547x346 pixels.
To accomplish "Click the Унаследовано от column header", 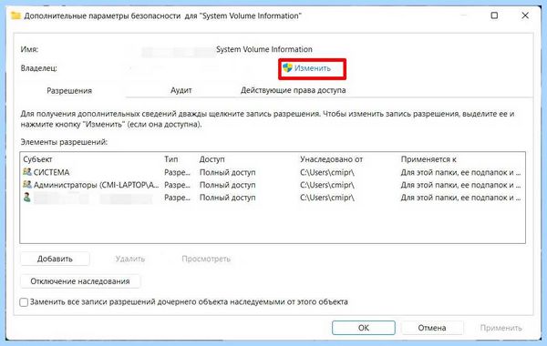I will pyautogui.click(x=332, y=159).
